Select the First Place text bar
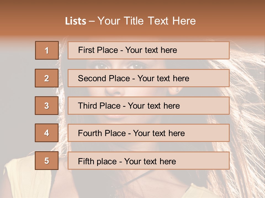The image size is (265, 198). [x=149, y=50]
